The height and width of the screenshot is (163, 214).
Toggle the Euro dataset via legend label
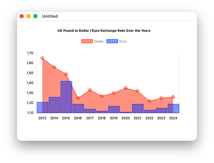point(123,41)
